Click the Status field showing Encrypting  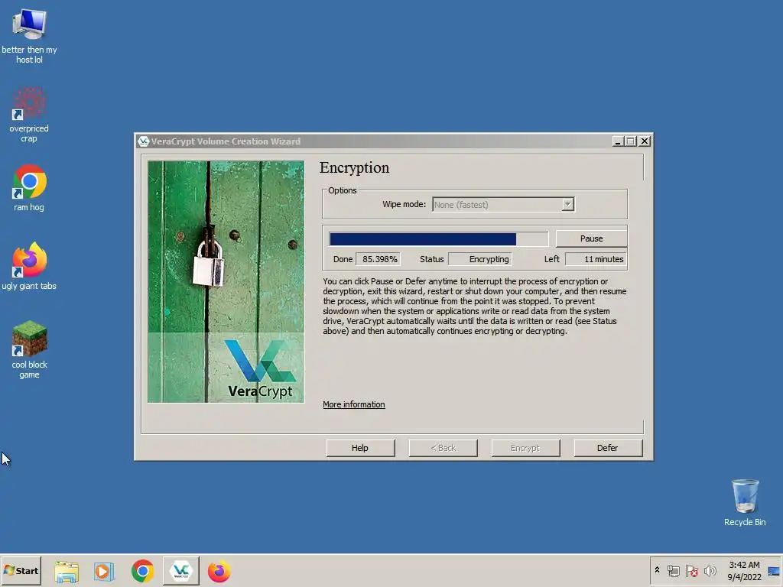[480, 259]
